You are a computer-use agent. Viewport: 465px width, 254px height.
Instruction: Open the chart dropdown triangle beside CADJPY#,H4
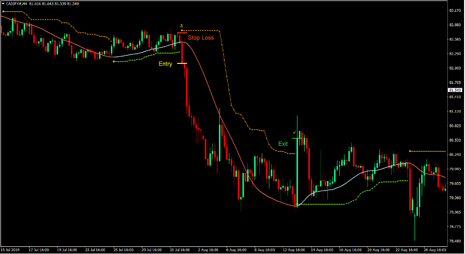[3, 3]
